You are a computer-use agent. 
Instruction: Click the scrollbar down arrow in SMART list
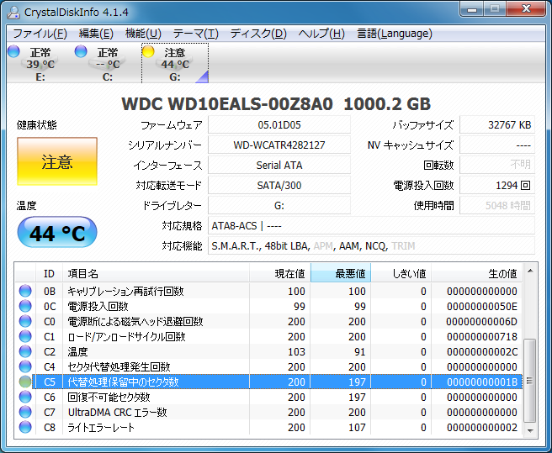click(530, 430)
